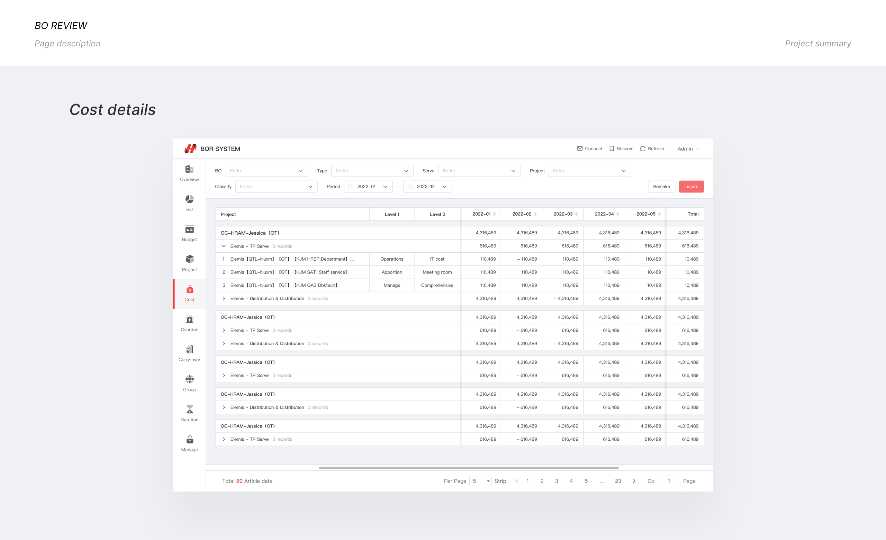Select row 2 KJM SAT Staff service project
This screenshot has height=540, width=886.
point(292,272)
